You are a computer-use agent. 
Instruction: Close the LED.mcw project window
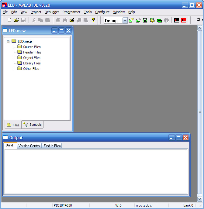click(69, 31)
